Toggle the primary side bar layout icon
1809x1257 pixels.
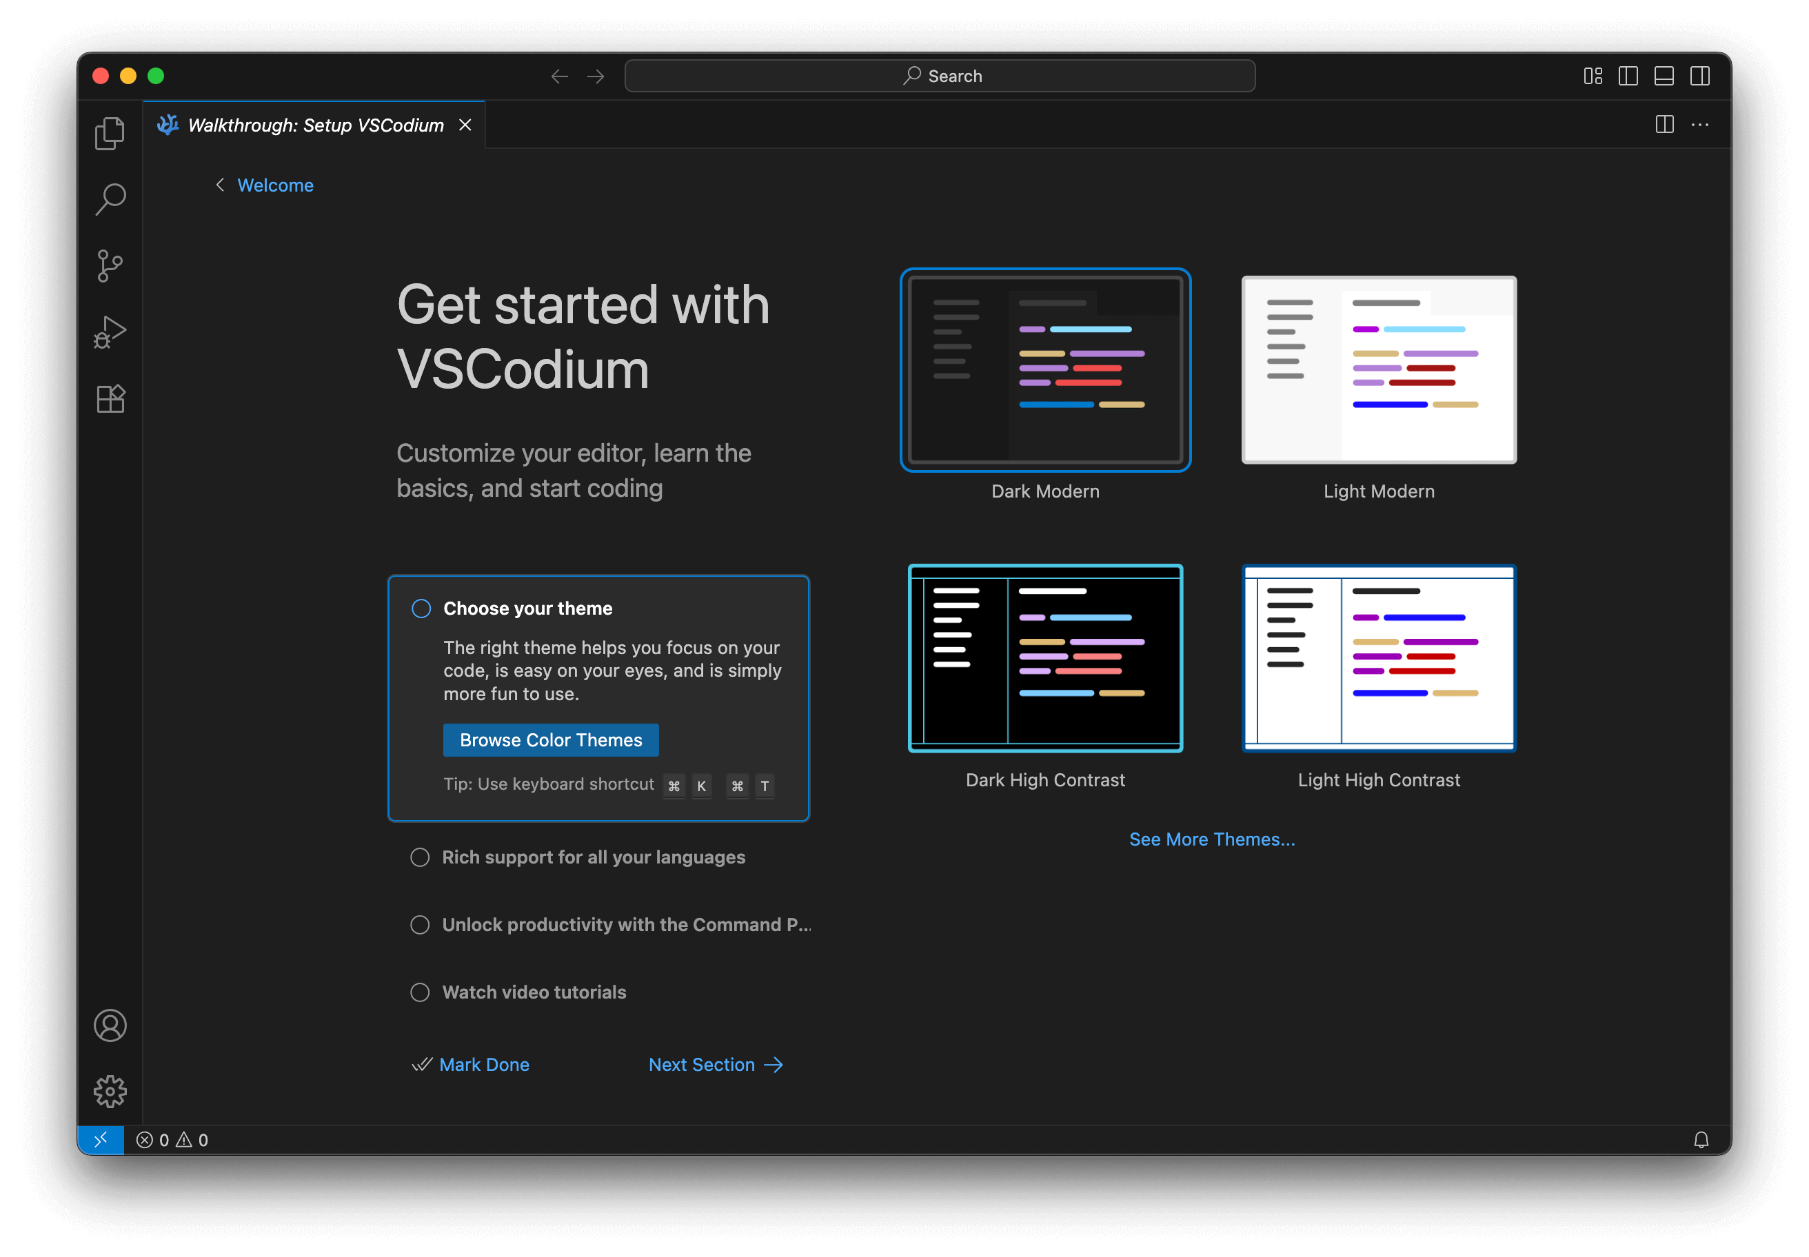tap(1628, 76)
